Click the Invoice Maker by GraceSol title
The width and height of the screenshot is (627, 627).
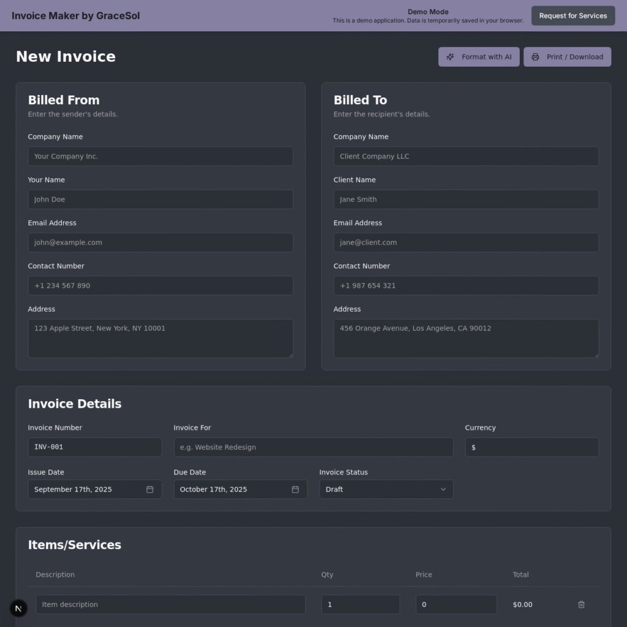coord(75,15)
